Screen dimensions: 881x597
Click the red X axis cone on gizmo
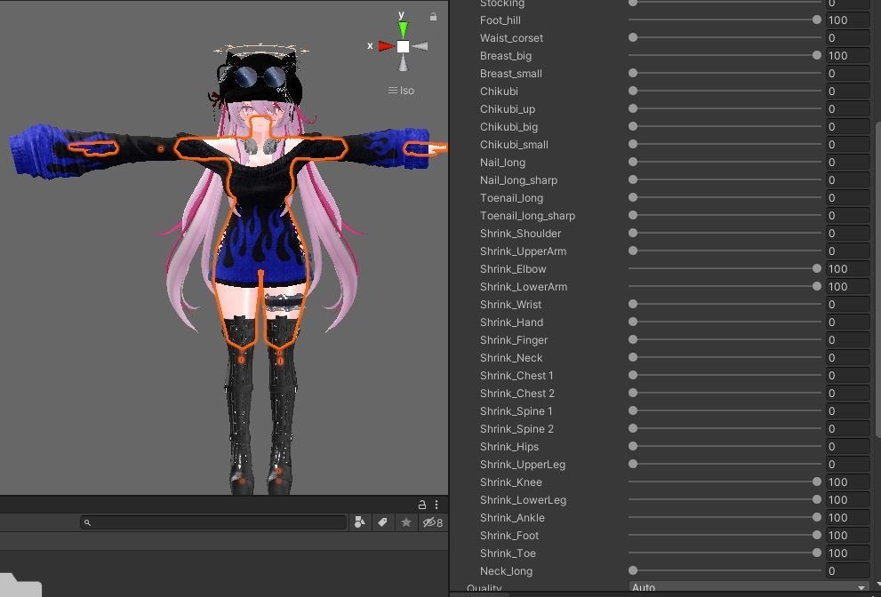pyautogui.click(x=386, y=46)
